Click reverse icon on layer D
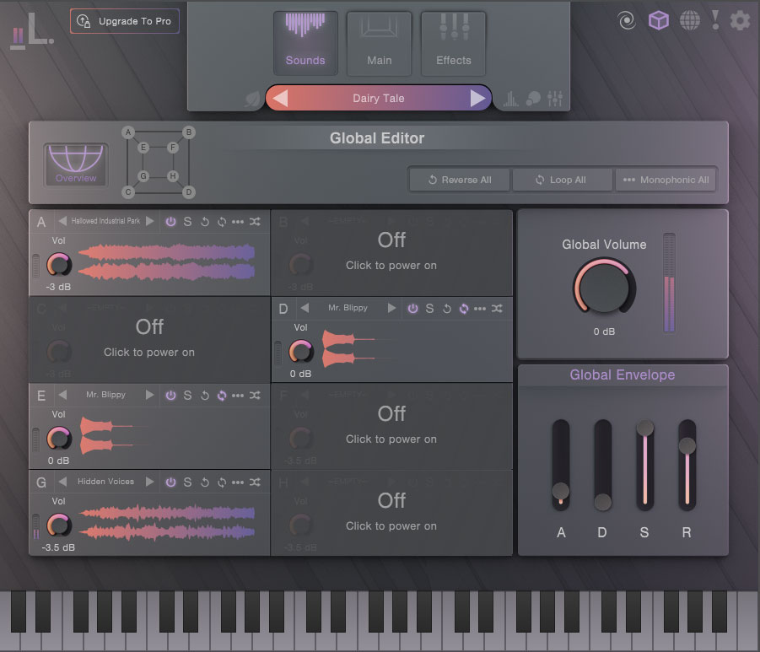Viewport: 760px width, 652px height. click(447, 309)
